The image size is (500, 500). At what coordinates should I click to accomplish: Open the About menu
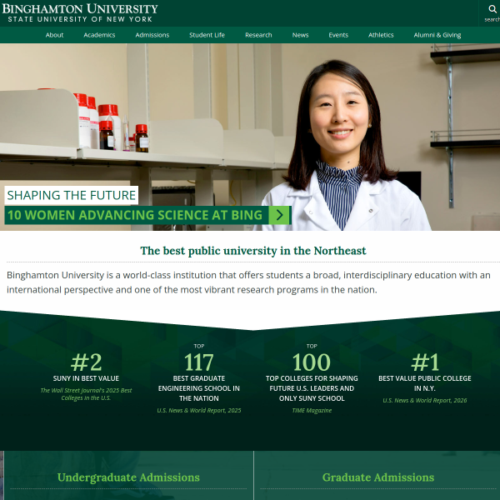[x=54, y=35]
